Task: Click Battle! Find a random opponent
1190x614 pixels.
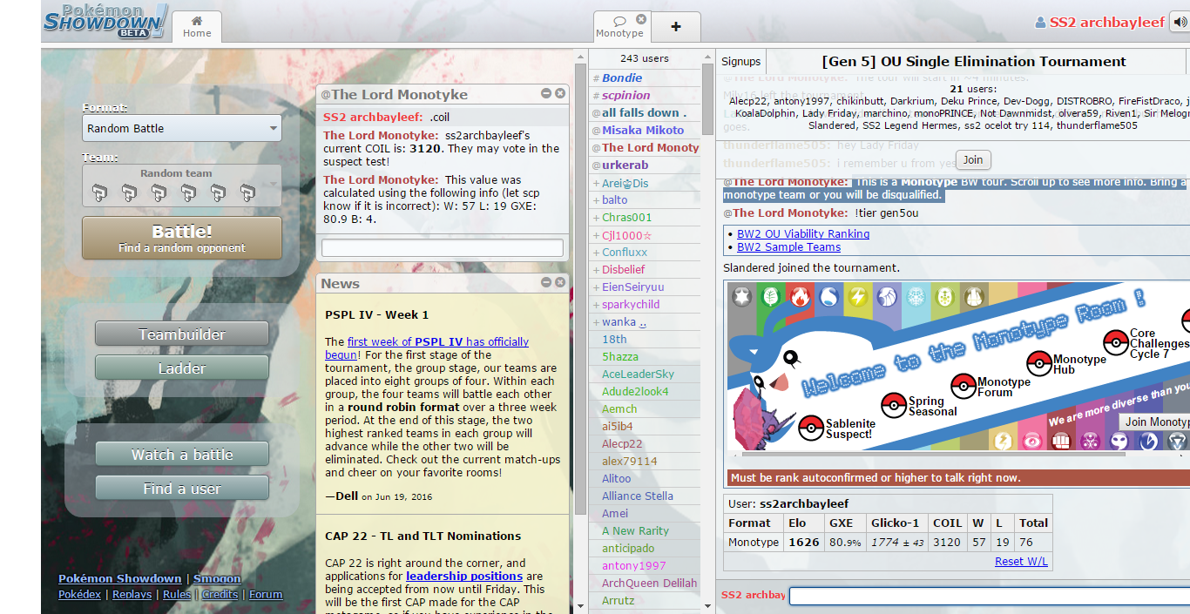Action: (182, 239)
